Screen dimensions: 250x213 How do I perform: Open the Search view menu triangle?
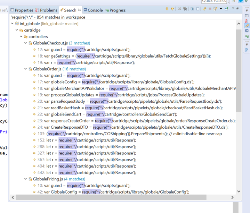click(x=233, y=8)
